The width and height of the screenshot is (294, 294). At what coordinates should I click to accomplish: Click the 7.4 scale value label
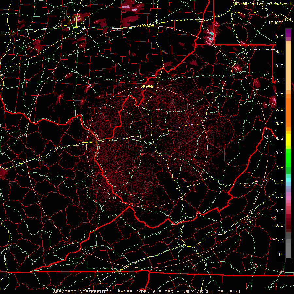pos(279,80)
